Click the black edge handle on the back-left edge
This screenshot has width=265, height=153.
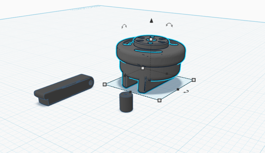coord(125,76)
